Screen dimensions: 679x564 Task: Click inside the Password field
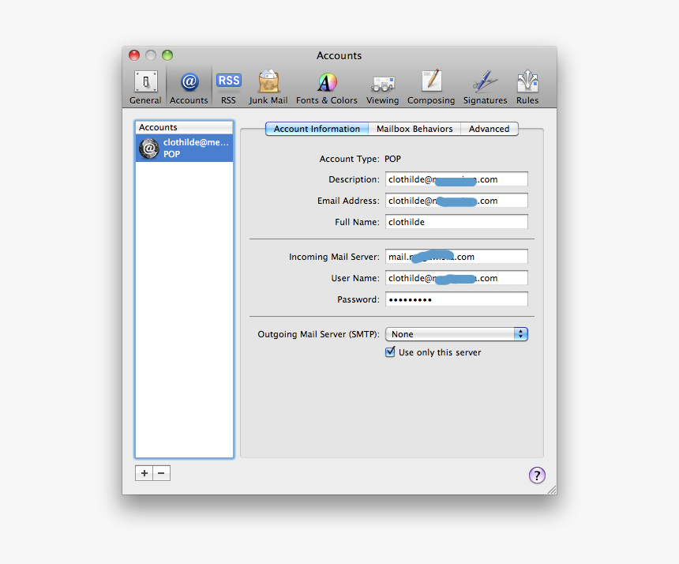coord(456,299)
